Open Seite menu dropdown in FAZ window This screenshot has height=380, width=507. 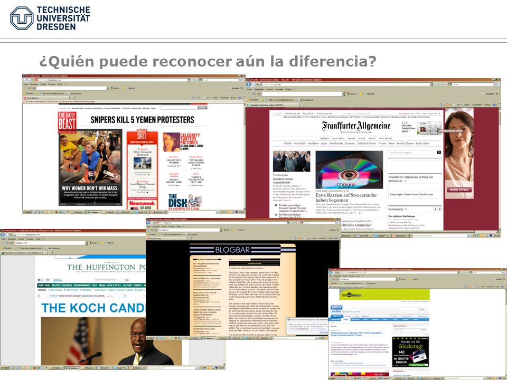tap(467, 104)
